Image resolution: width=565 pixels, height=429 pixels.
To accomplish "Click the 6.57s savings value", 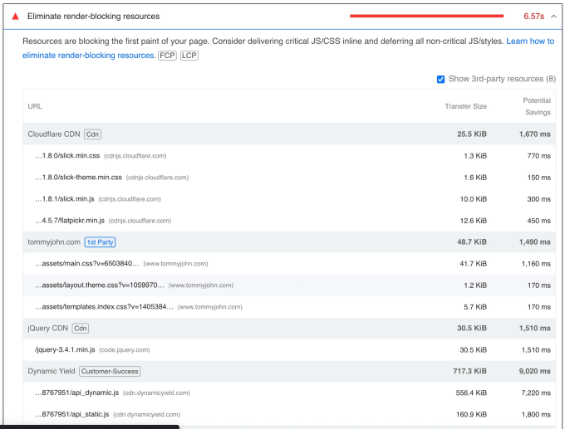I will pyautogui.click(x=533, y=17).
